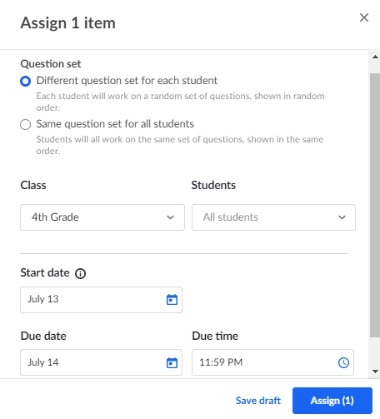Select Same question set for all students

point(25,124)
